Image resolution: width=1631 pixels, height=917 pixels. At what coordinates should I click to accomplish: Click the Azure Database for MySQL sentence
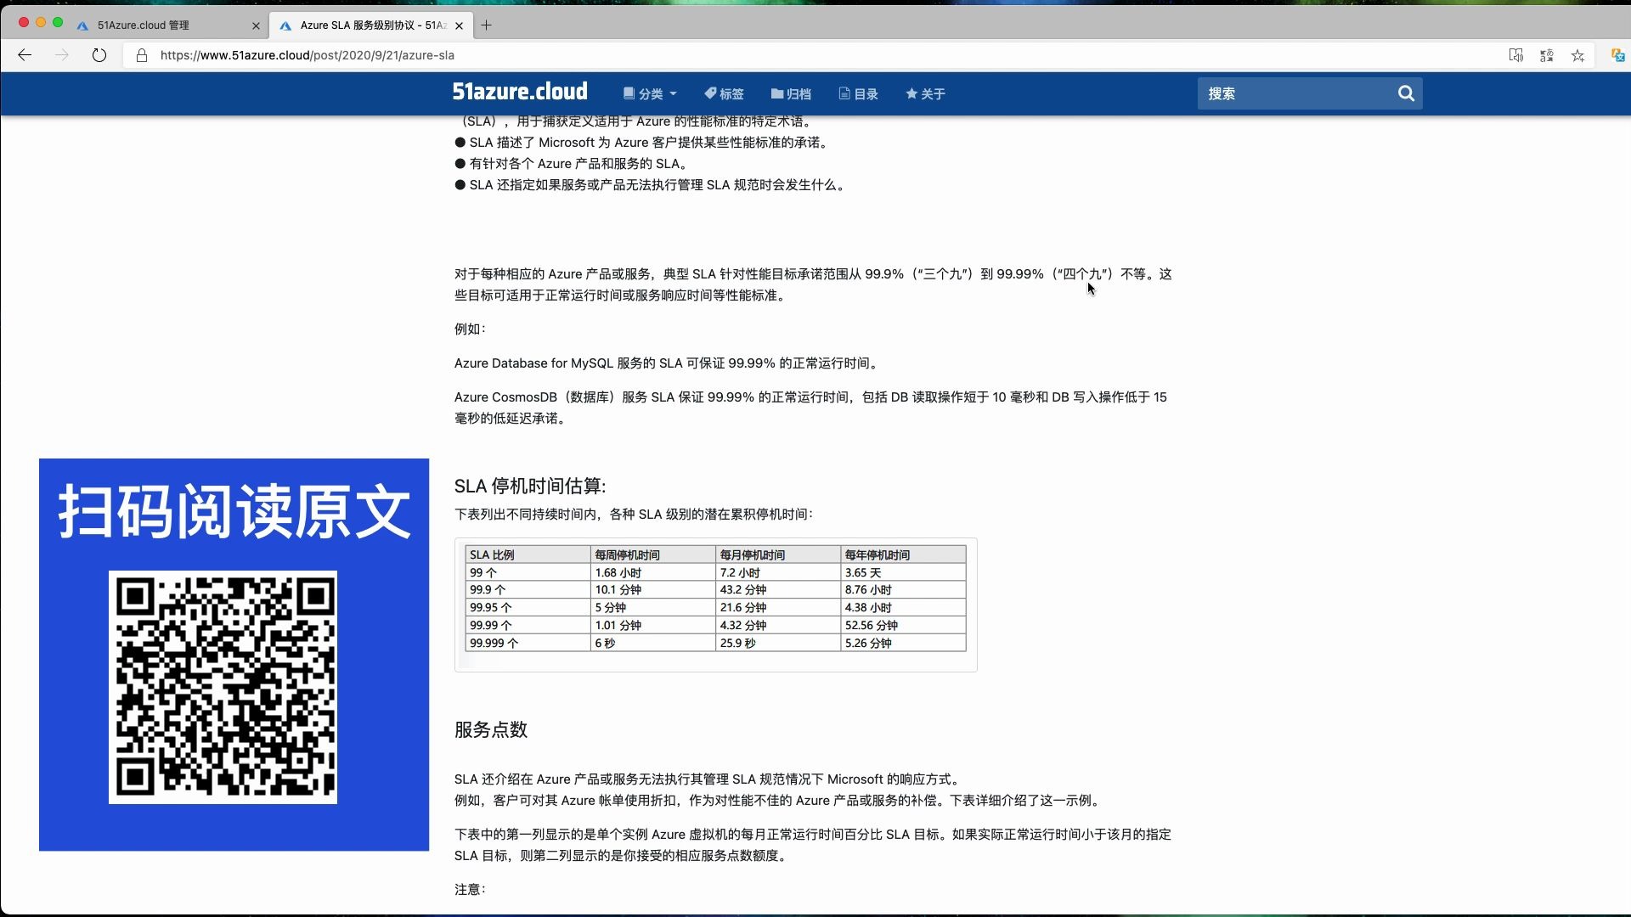pyautogui.click(x=667, y=363)
